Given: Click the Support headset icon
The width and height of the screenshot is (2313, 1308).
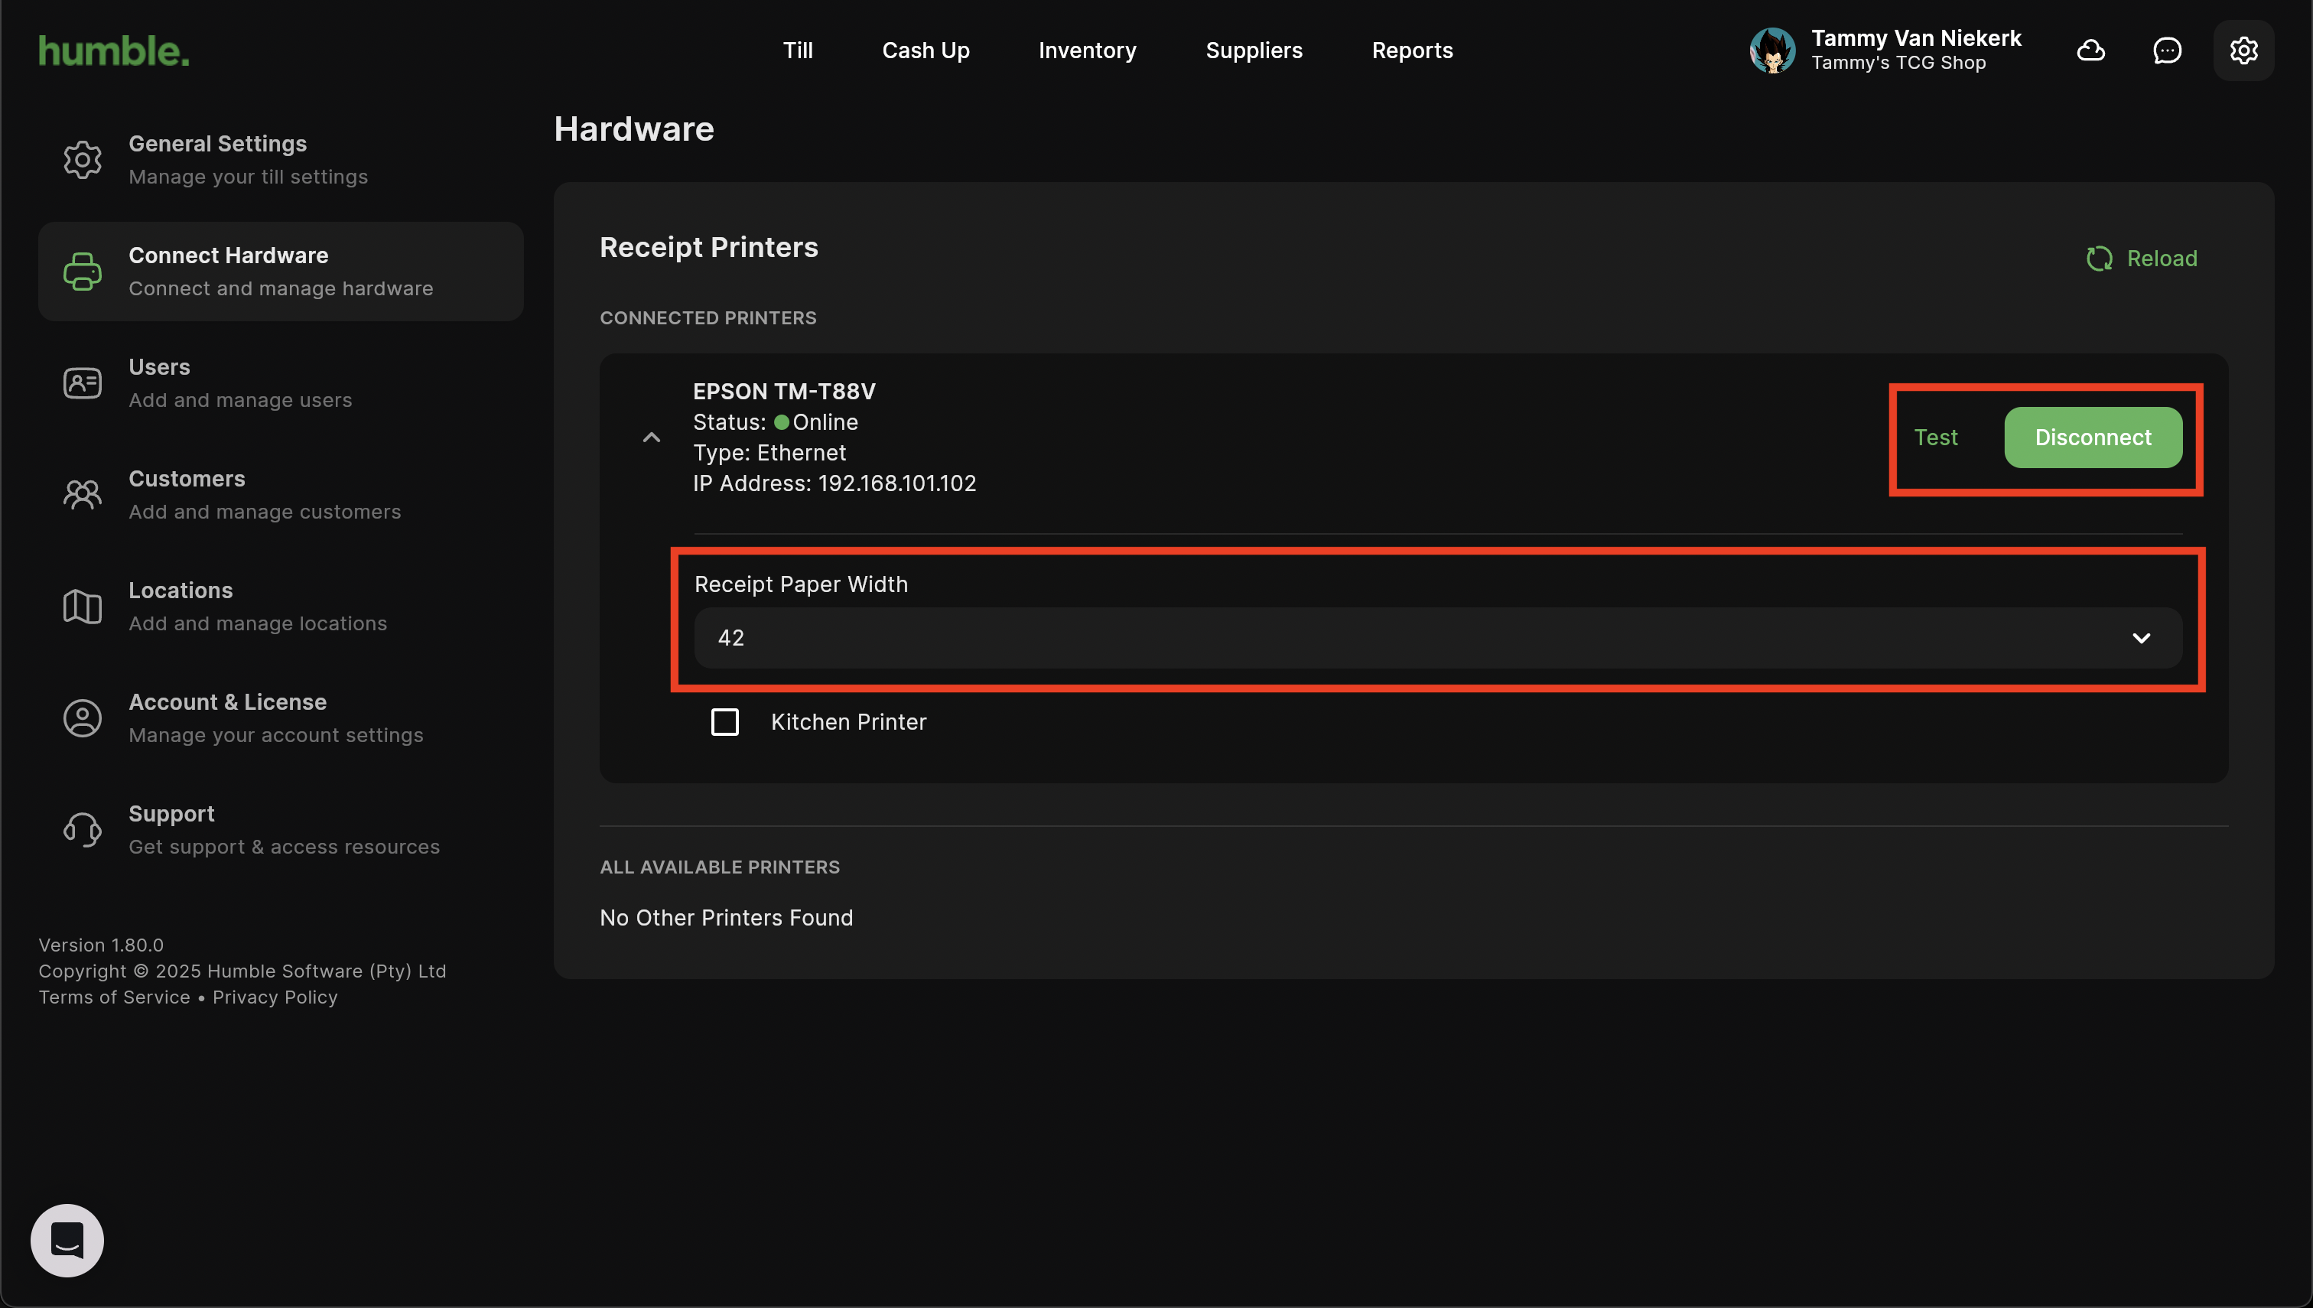Looking at the screenshot, I should pos(82,829).
